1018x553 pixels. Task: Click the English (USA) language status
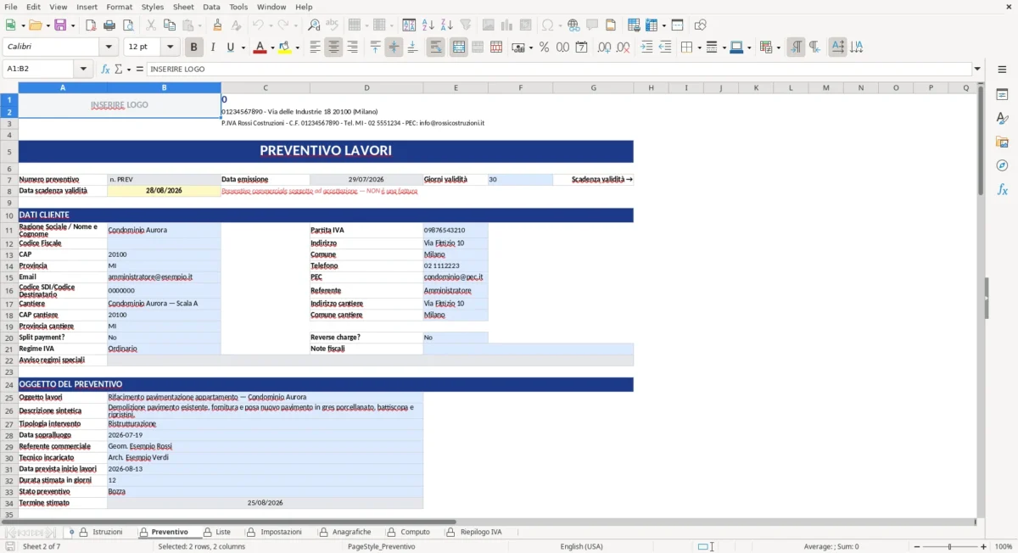click(582, 546)
